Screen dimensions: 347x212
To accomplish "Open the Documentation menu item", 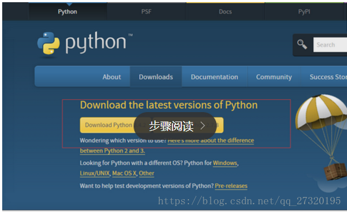I will pos(215,77).
